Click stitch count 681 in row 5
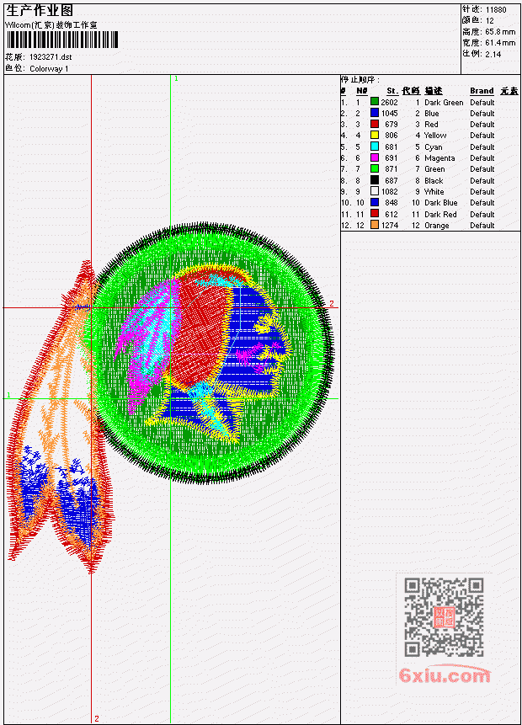Image resolution: width=522 pixels, height=725 pixels. pyautogui.click(x=391, y=147)
